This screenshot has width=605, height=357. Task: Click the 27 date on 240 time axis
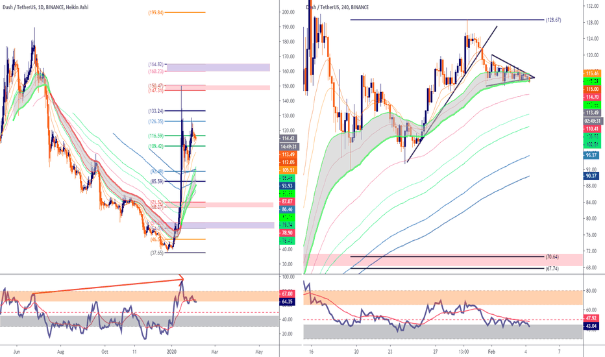pos(435,352)
